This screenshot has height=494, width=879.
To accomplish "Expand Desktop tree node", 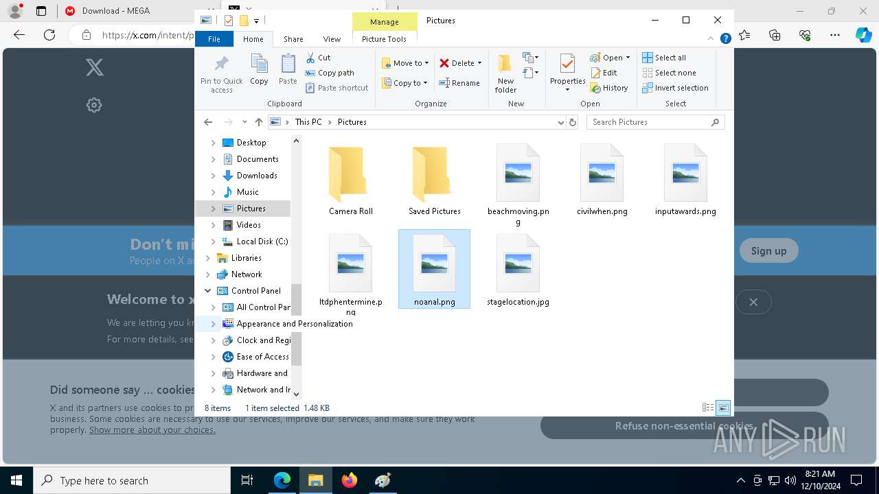I will 213,143.
